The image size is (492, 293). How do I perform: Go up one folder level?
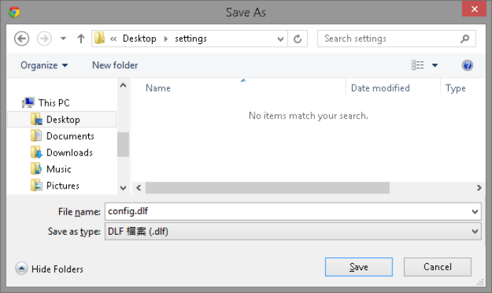[x=80, y=38]
